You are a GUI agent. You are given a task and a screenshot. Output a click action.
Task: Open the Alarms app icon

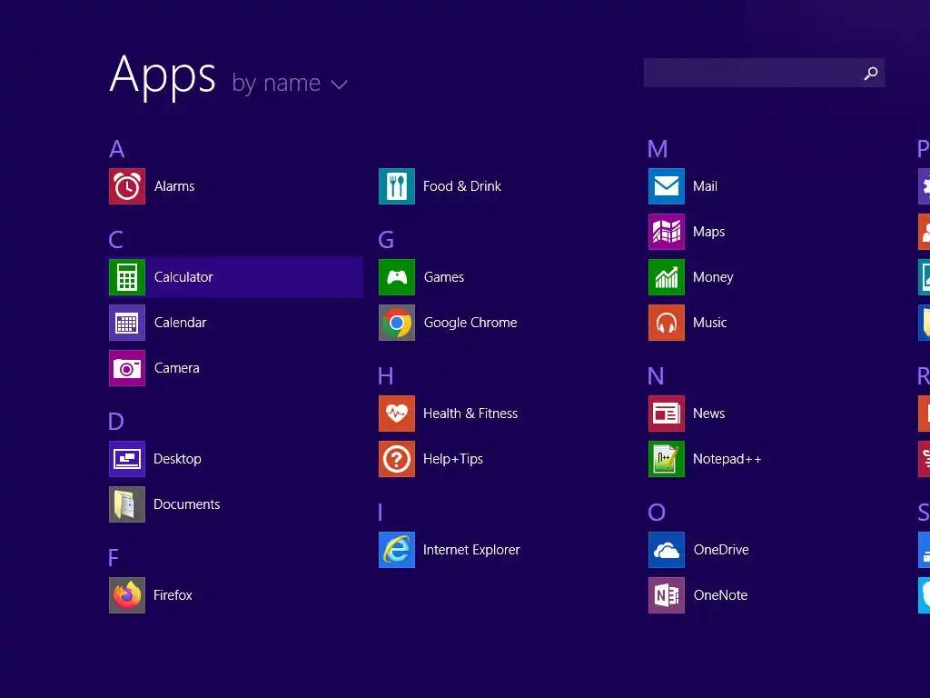127,186
